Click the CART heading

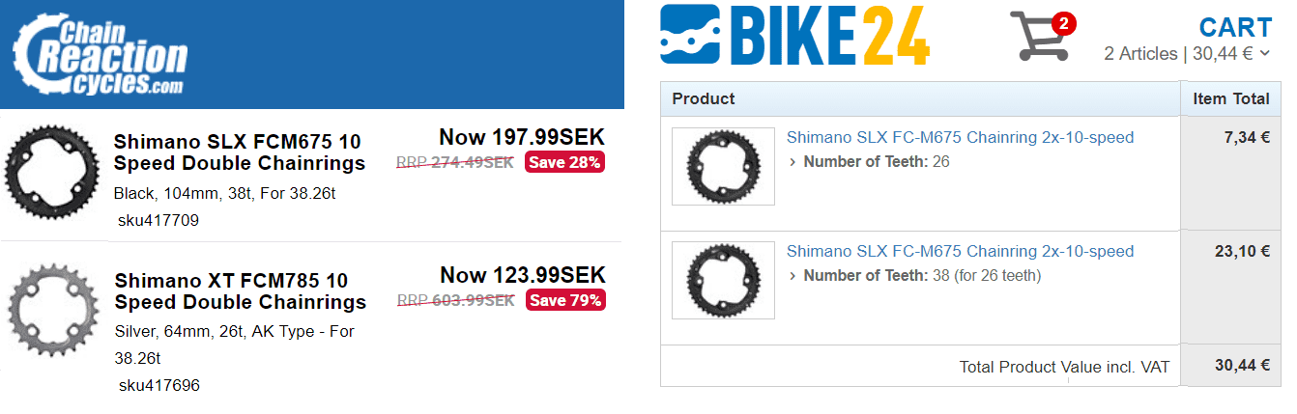[1235, 27]
